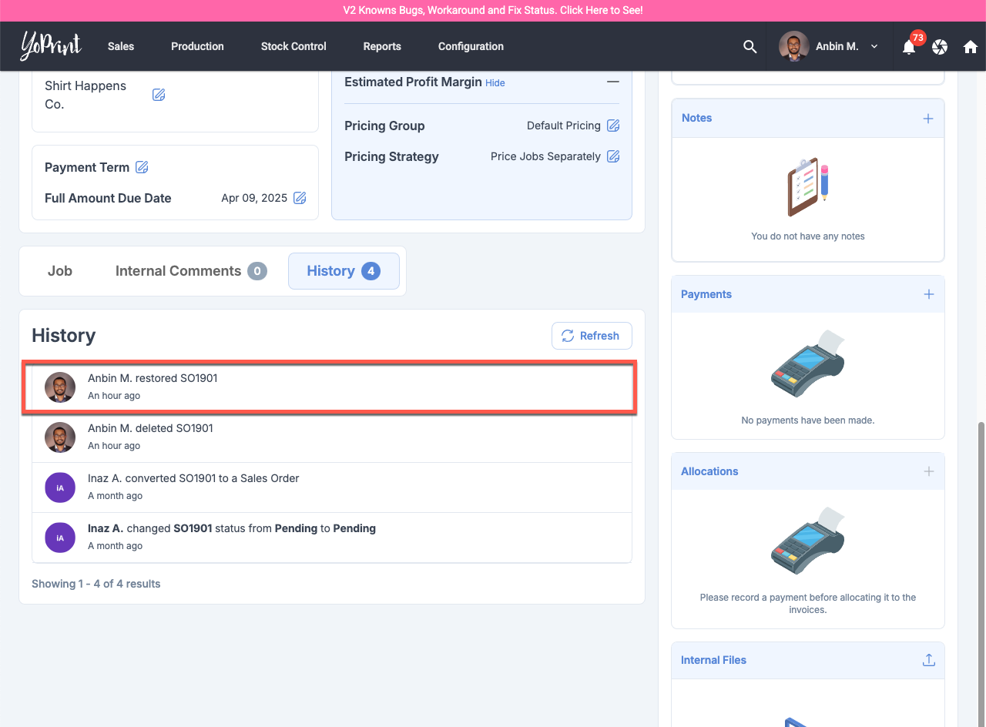Add a payment with plus icon
This screenshot has width=986, height=727.
click(x=928, y=294)
